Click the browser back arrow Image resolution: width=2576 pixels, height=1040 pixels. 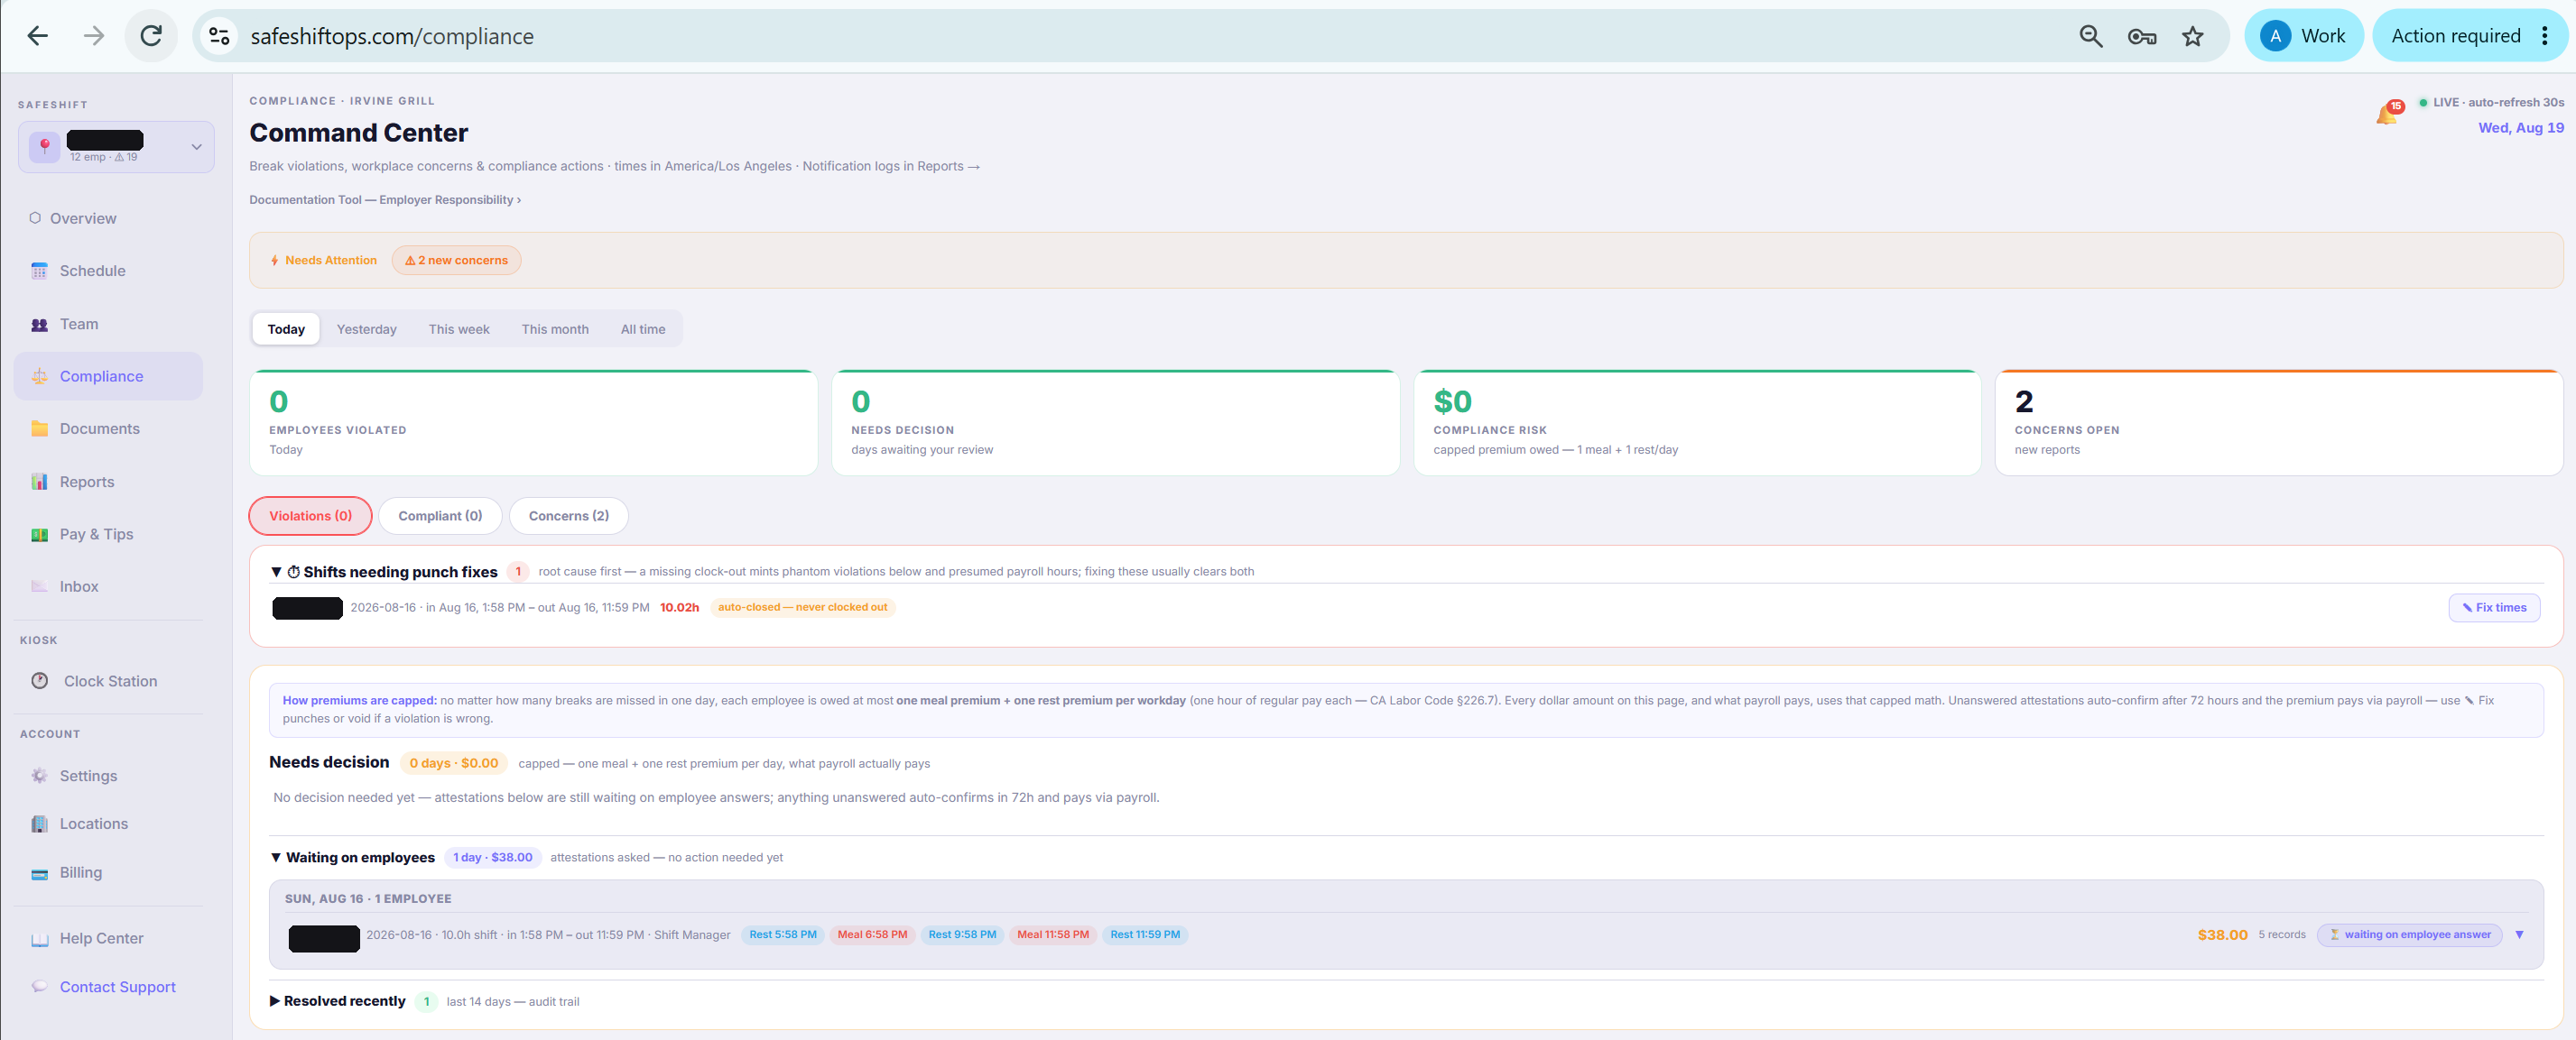[37, 36]
